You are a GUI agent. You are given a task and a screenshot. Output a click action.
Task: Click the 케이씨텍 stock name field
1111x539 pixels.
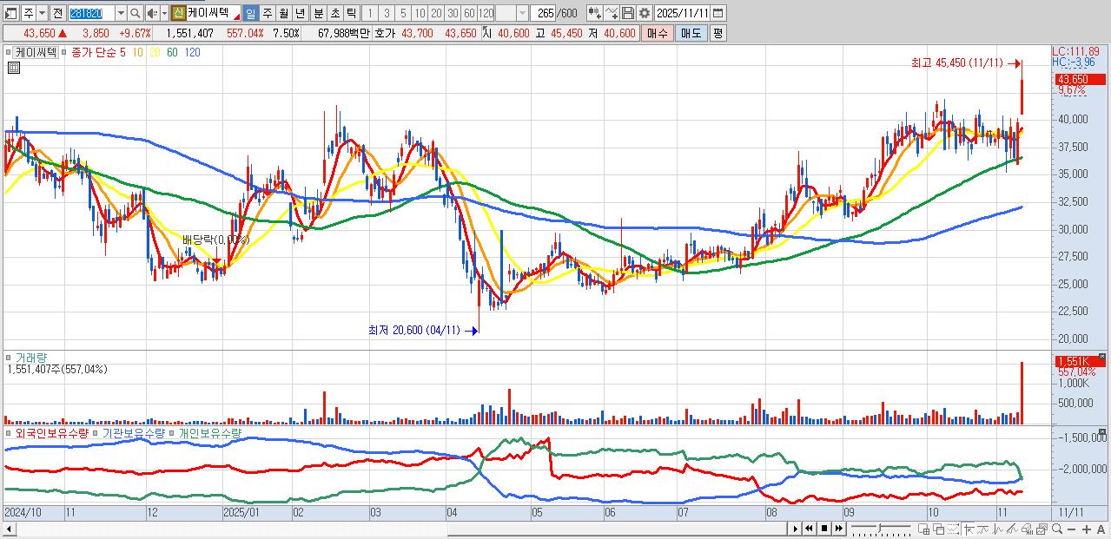pyautogui.click(x=215, y=13)
